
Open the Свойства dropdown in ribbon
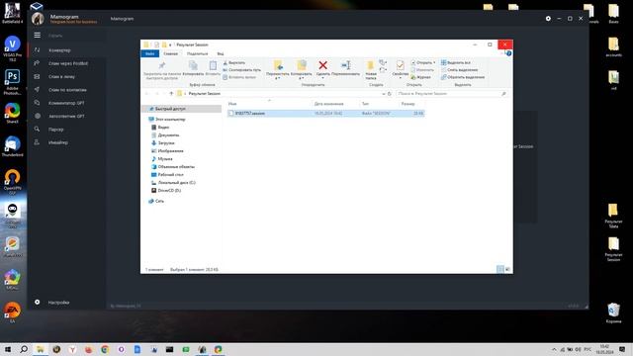(x=400, y=69)
